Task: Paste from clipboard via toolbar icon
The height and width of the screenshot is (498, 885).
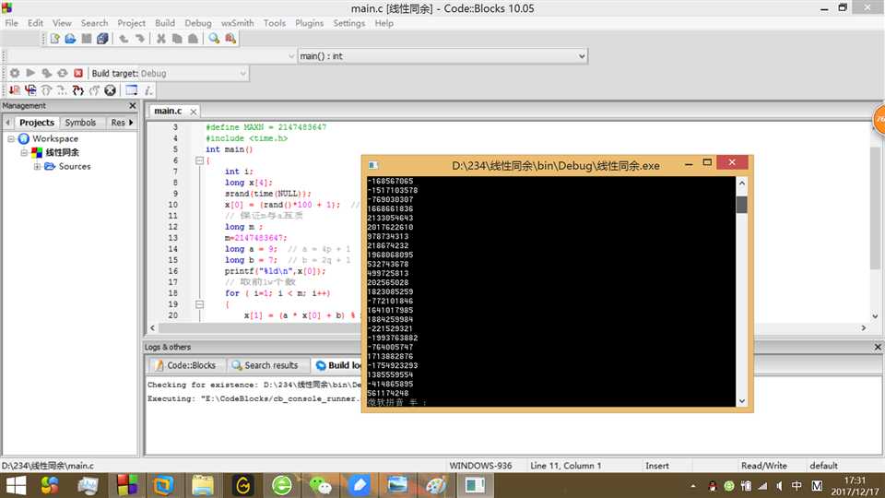Action: point(193,39)
